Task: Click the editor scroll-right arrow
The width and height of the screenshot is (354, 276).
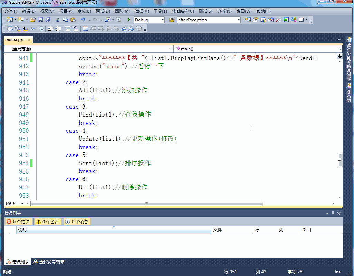Action: coord(334,204)
